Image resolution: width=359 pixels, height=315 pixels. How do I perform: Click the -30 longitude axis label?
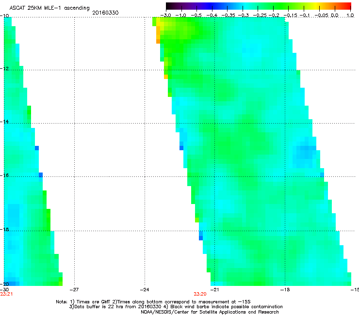click(4, 290)
